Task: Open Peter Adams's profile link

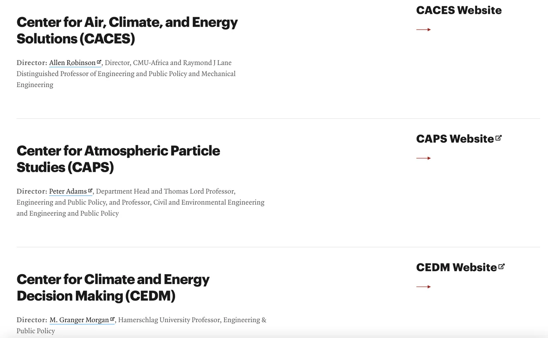Action: (68, 191)
